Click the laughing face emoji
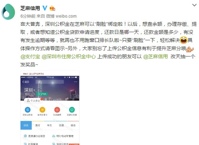This screenshot has height=145, width=199. (183, 40)
